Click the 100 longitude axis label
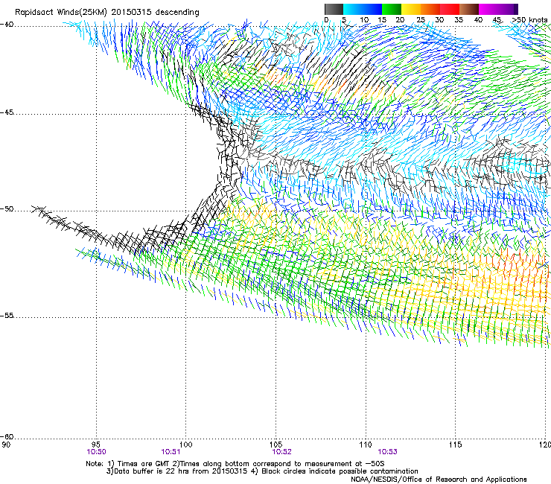The image size is (551, 484). point(185,445)
